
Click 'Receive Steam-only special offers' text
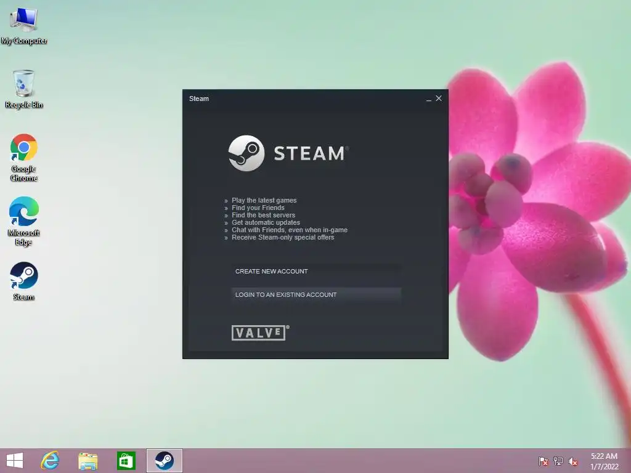pos(283,237)
